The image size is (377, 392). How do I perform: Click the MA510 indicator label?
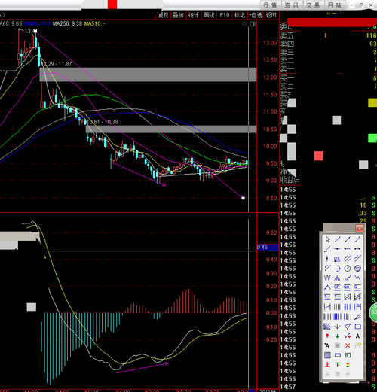94,23
